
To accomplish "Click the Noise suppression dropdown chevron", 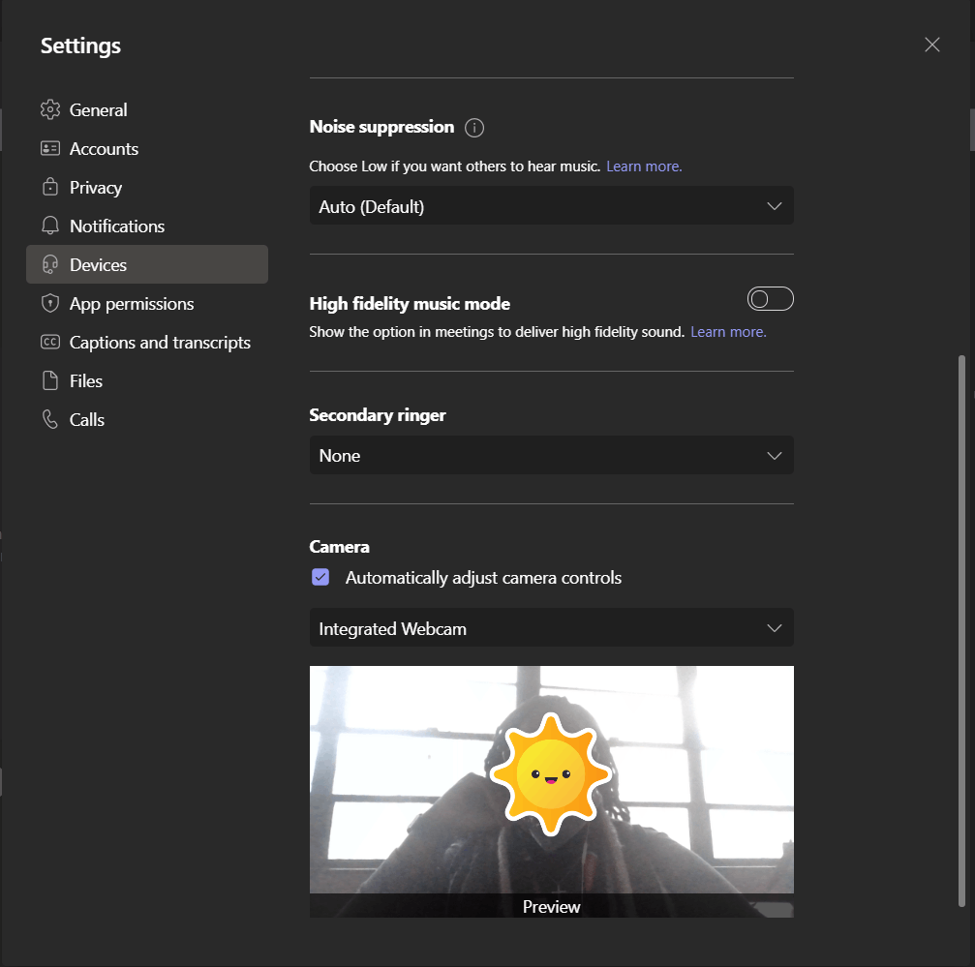I will point(775,206).
